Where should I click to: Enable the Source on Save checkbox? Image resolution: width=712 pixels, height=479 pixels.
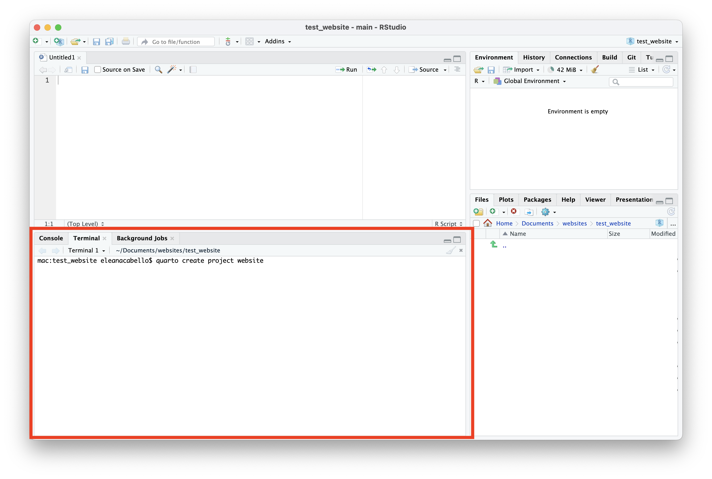click(x=98, y=70)
